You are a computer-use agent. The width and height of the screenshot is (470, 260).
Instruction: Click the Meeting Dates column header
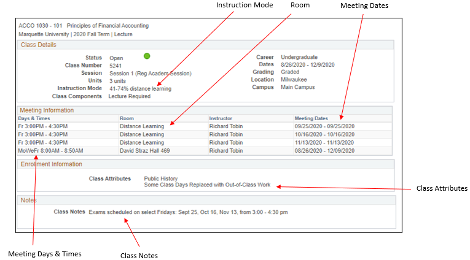(311, 118)
